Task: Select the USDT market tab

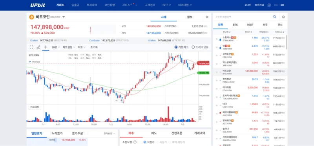Action: [x=250, y=25]
